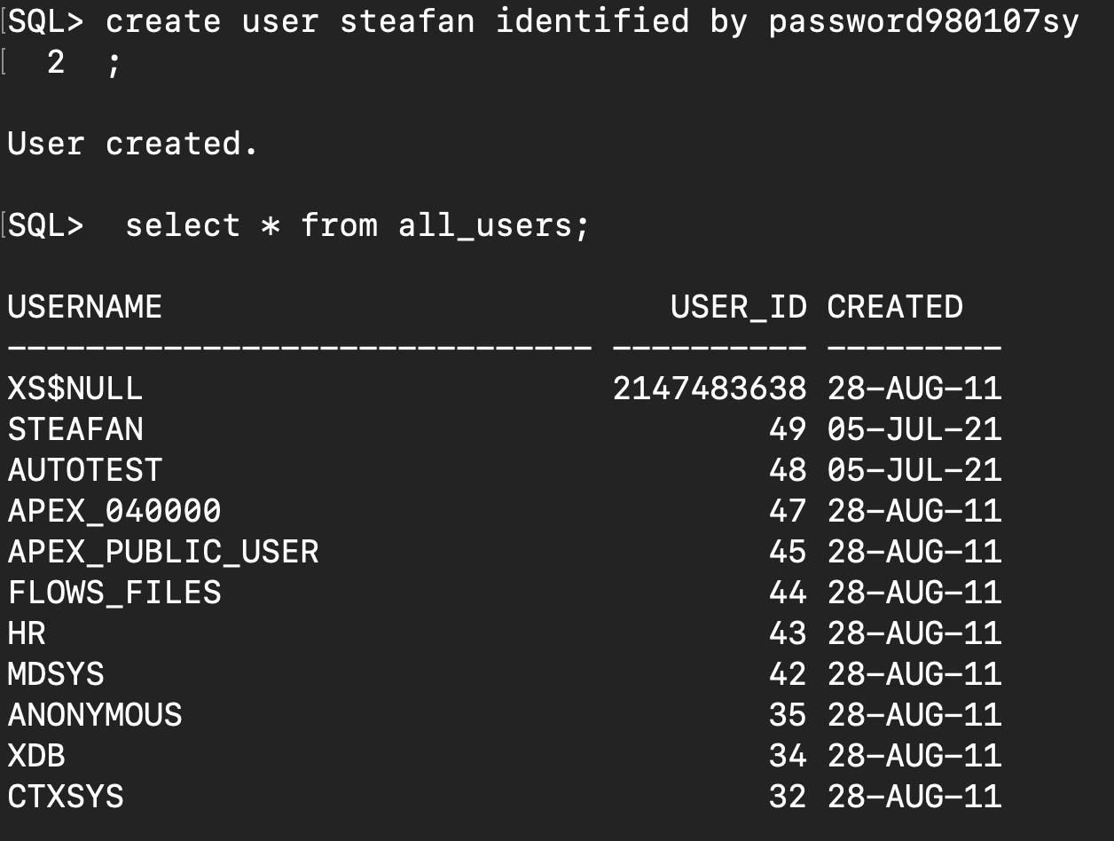The height and width of the screenshot is (841, 1114).
Task: Click the STEAFAN username row
Action: 75,429
